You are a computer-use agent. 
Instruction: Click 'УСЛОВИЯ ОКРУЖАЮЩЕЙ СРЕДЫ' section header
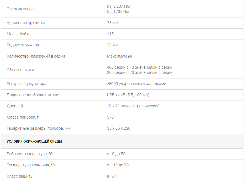point(34,141)
